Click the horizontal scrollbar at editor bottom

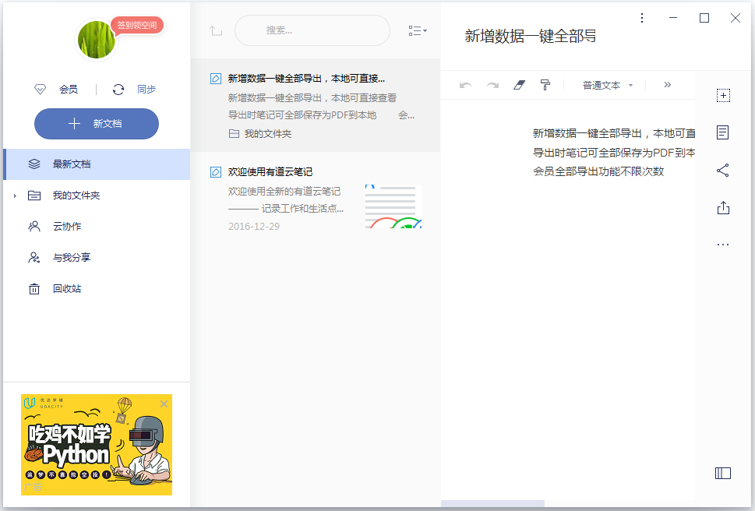(492, 504)
